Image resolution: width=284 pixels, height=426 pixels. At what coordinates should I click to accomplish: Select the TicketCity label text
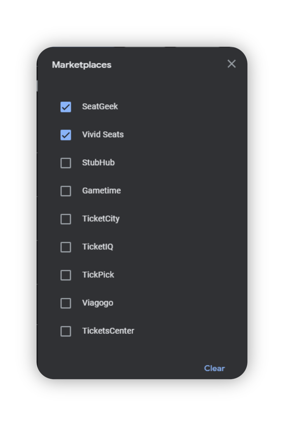click(x=101, y=219)
